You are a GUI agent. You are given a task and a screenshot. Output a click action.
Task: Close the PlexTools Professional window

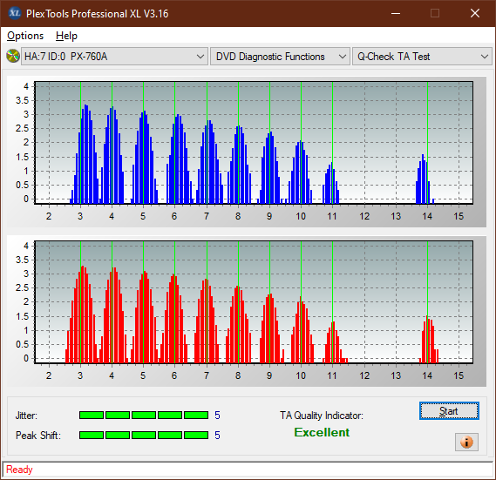pos(475,13)
